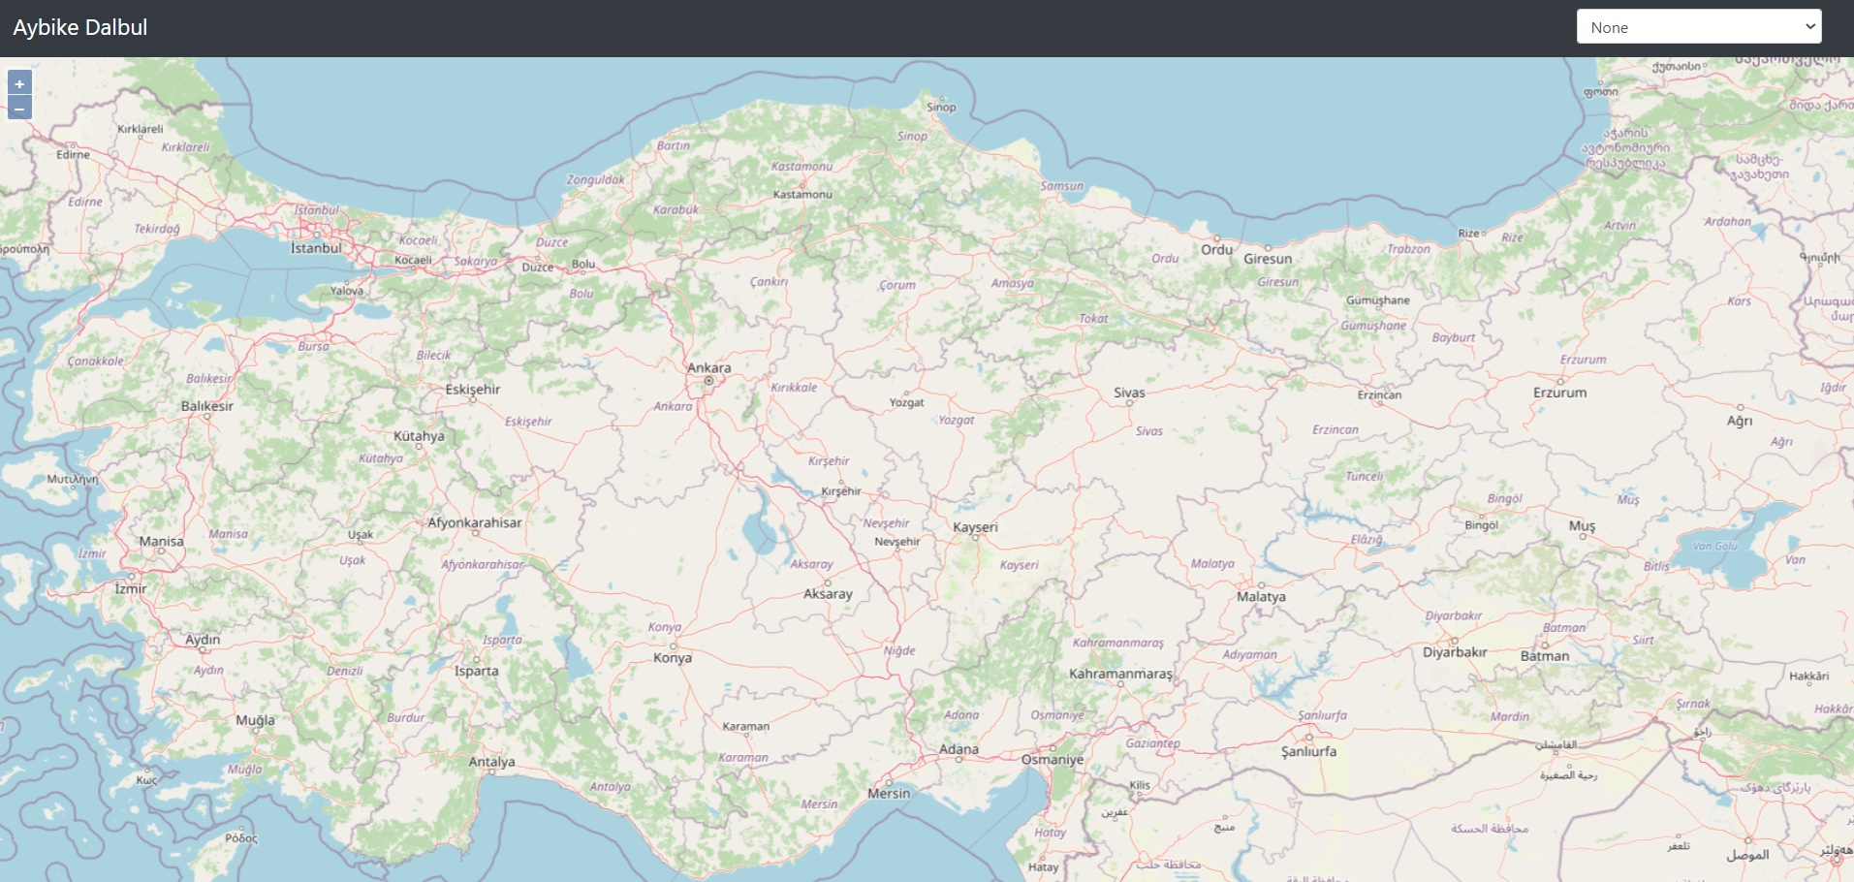Screen dimensions: 1854x882
Task: Click the İstanbul city marker on map
Action: [x=316, y=235]
